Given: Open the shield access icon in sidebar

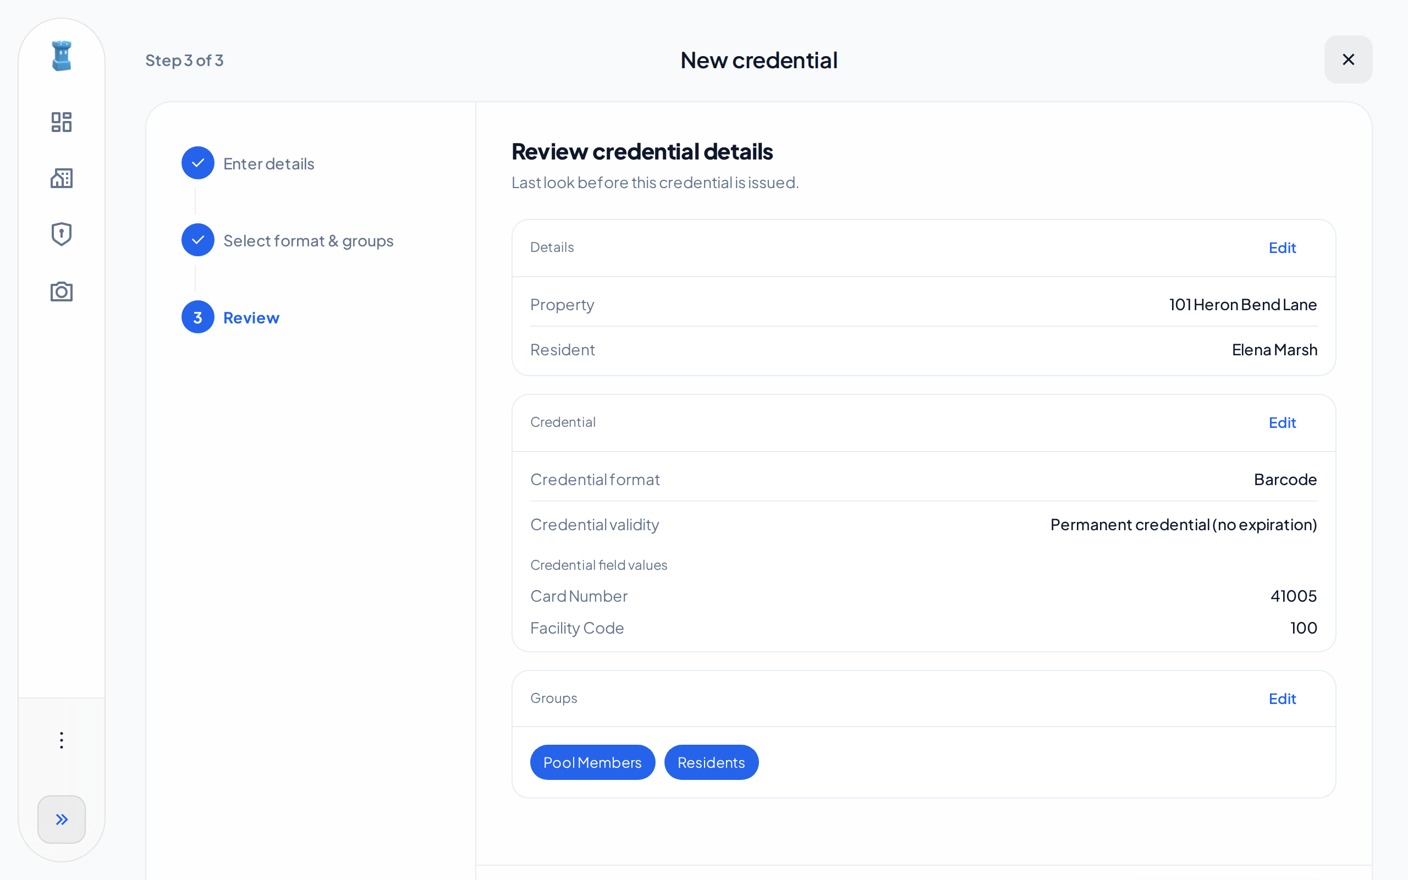Looking at the screenshot, I should pyautogui.click(x=62, y=234).
